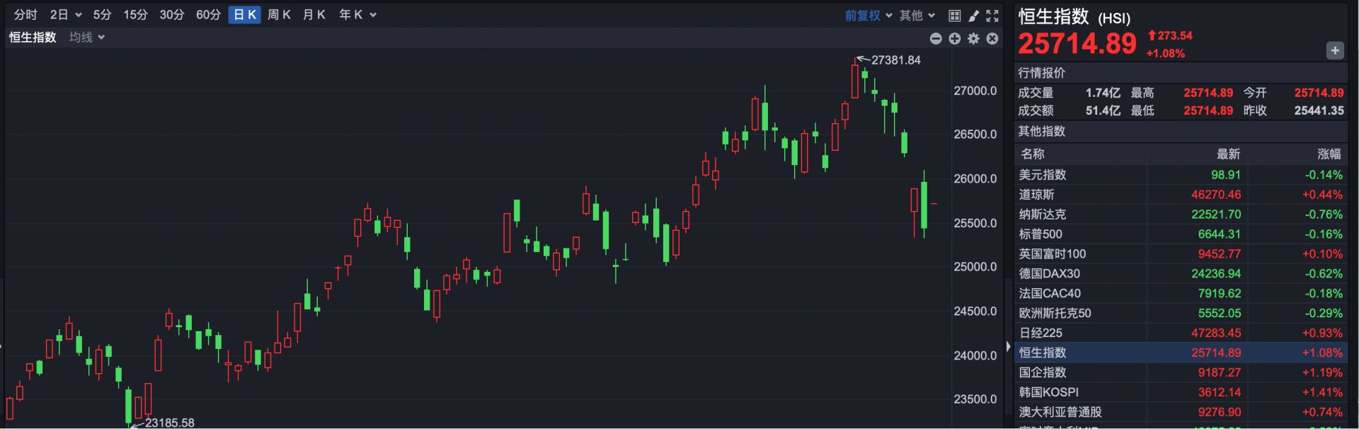Screen dimensions: 1359x429
Task: Open the multi-chart grid layout icon
Action: click(954, 16)
